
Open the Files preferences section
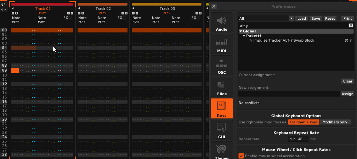pyautogui.click(x=222, y=87)
